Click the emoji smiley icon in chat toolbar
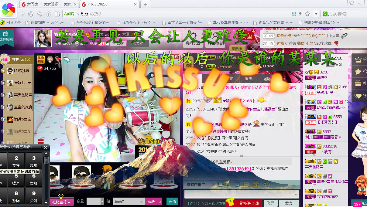Viewport: 367px width, 207px height. pyautogui.click(x=246, y=184)
